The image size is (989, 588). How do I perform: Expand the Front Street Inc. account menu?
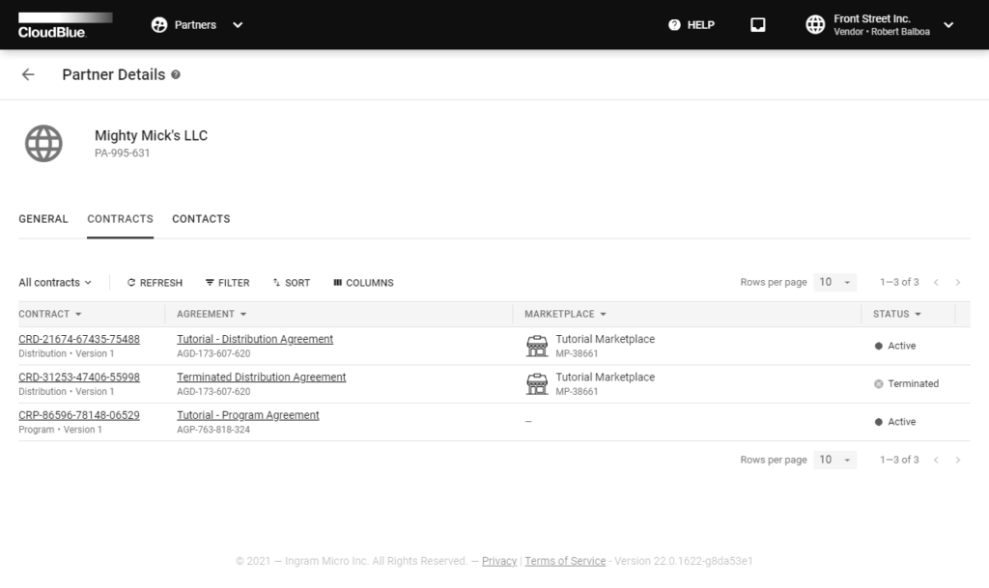click(x=947, y=25)
